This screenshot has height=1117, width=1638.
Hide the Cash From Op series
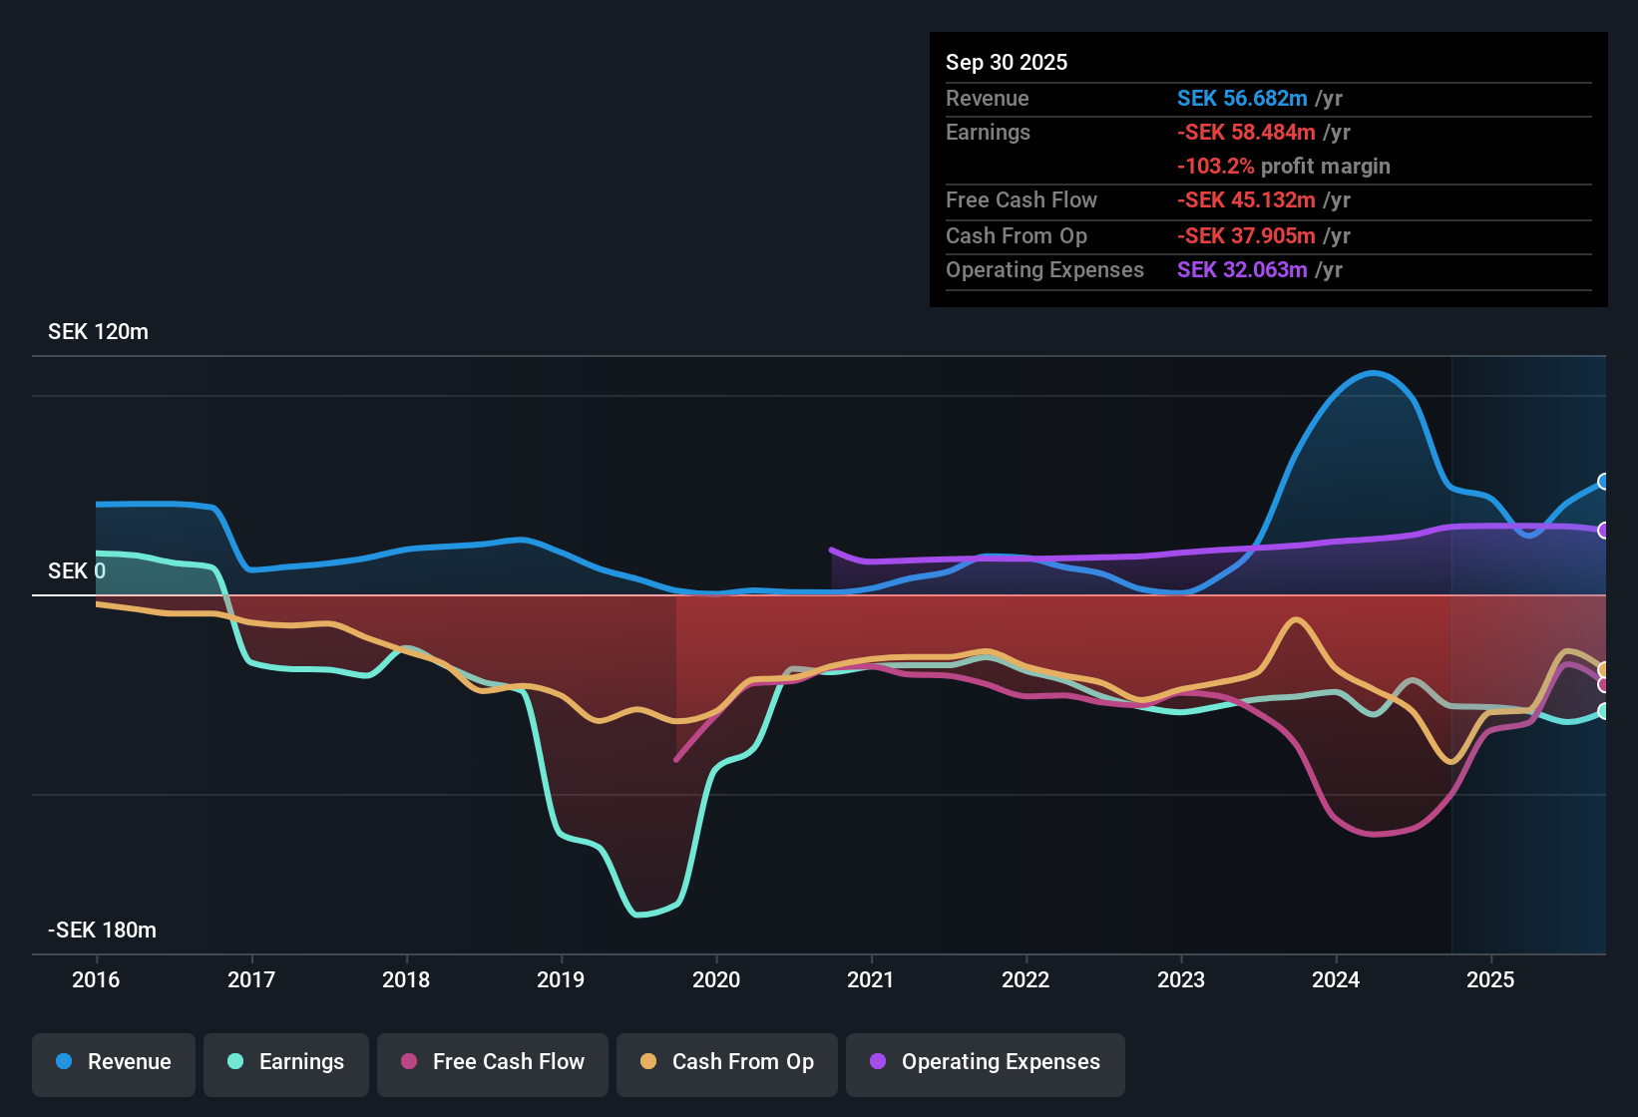click(x=727, y=1062)
